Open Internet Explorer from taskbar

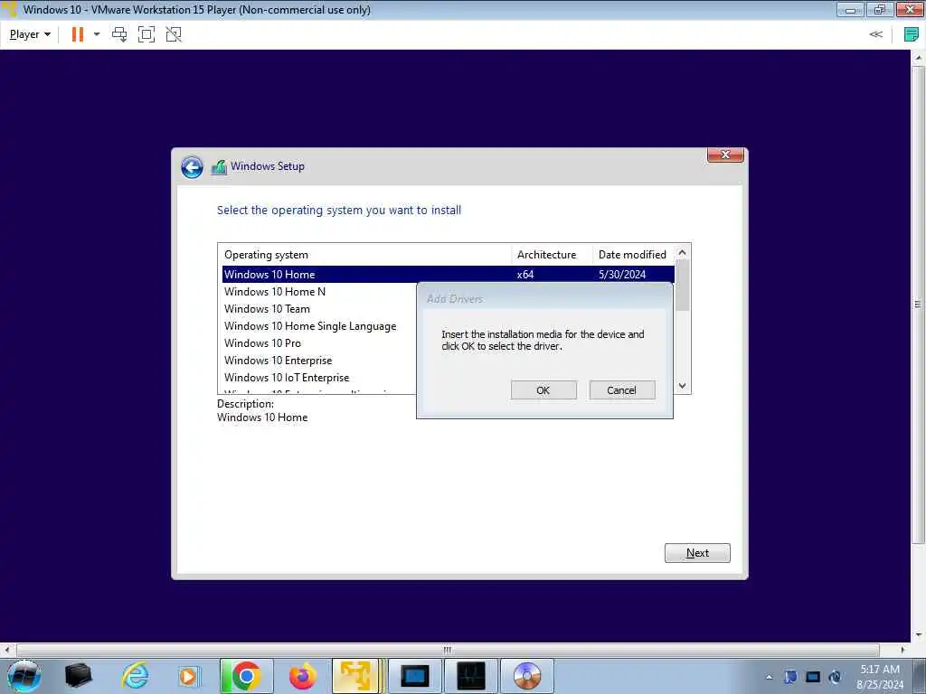136,676
